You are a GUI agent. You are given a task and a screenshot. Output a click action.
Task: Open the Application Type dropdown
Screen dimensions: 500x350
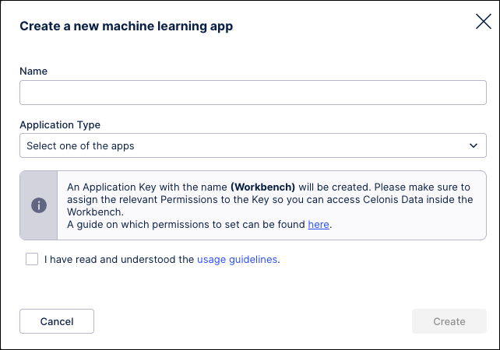point(253,145)
